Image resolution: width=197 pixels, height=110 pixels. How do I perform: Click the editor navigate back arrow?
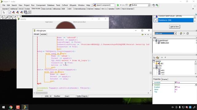point(143,35)
